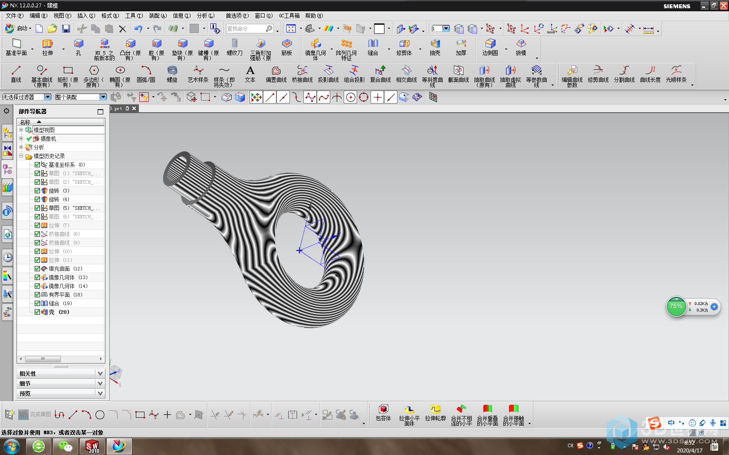Select the 抽壳 shell tool
The image size is (729, 455).
pos(435,47)
